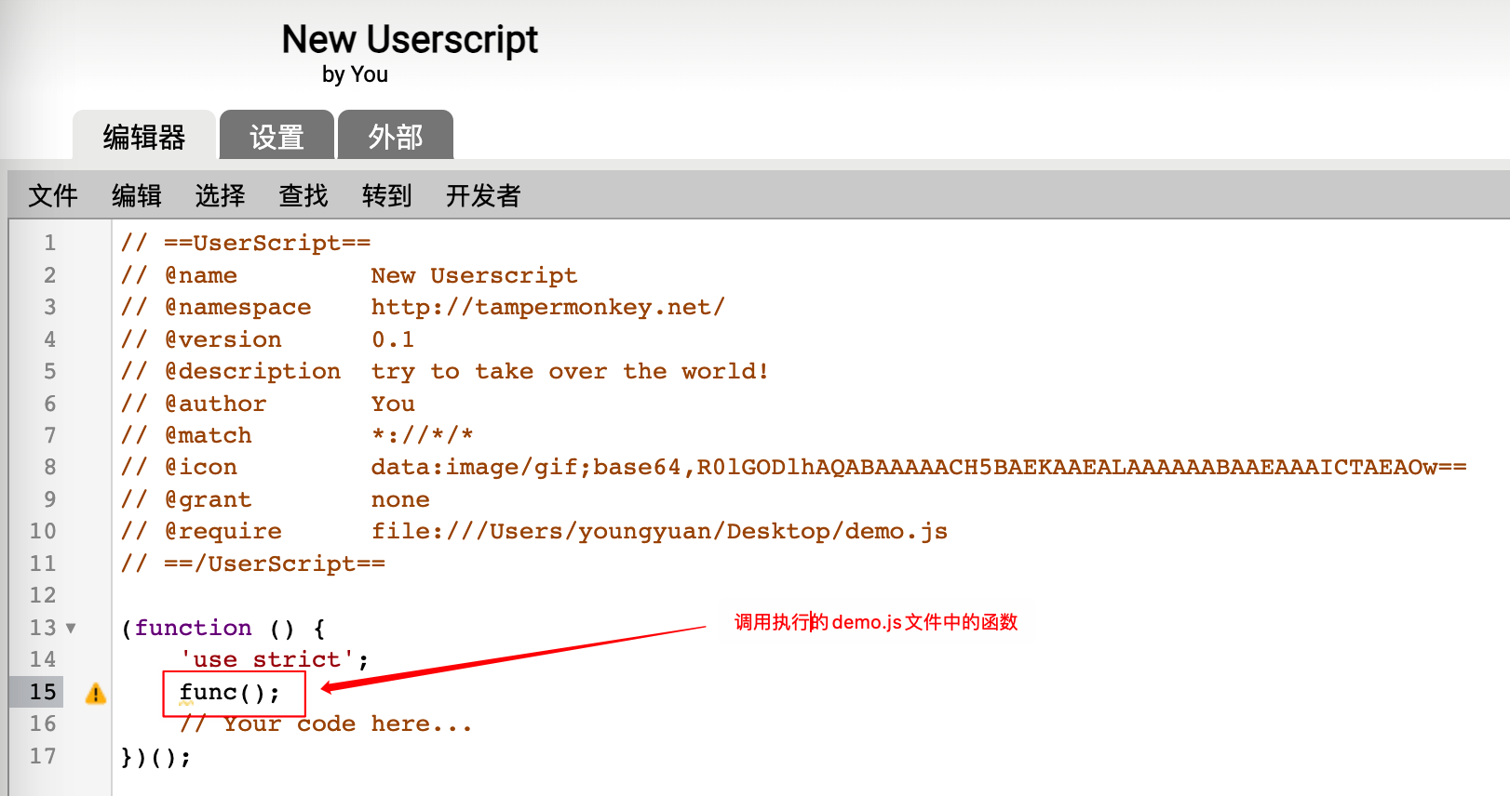This screenshot has width=1510, height=796.
Task: Click the 'by You' author text
Action: tap(355, 74)
